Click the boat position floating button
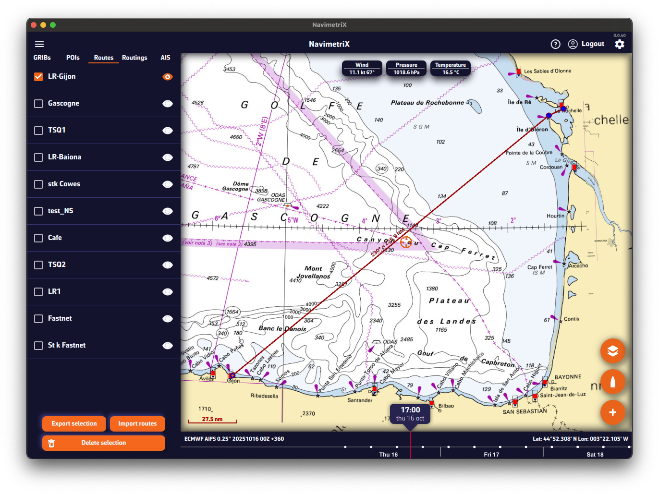Screen dimensions: 659x494 click(612, 382)
